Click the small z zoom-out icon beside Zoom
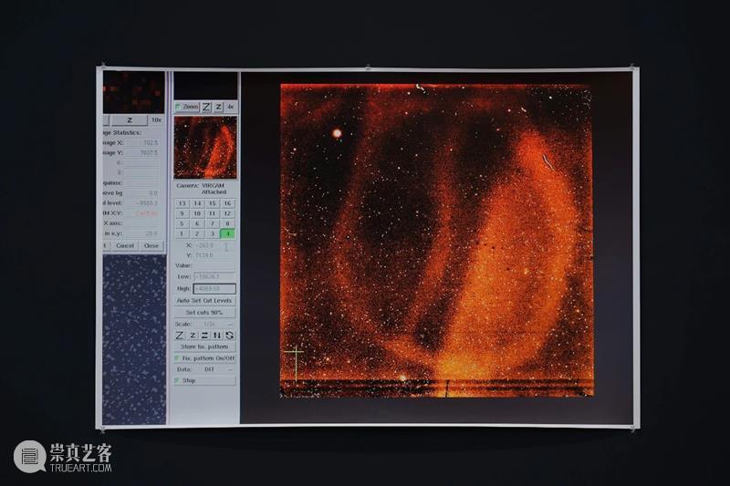 (x=218, y=107)
